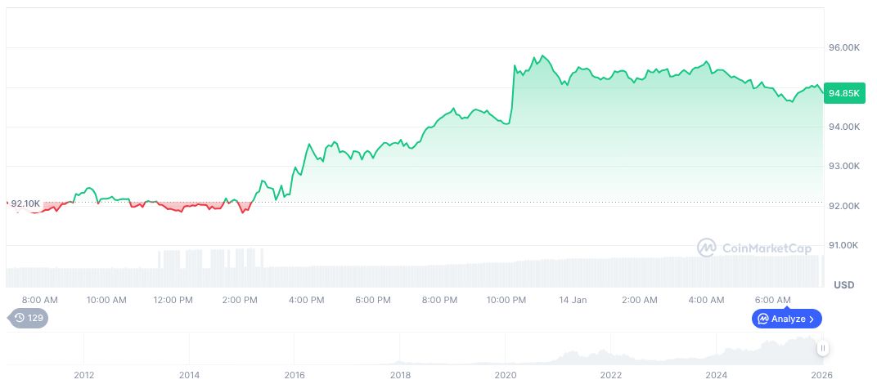Click the green 94.85K current price tag
The width and height of the screenshot is (877, 384).
pos(843,93)
